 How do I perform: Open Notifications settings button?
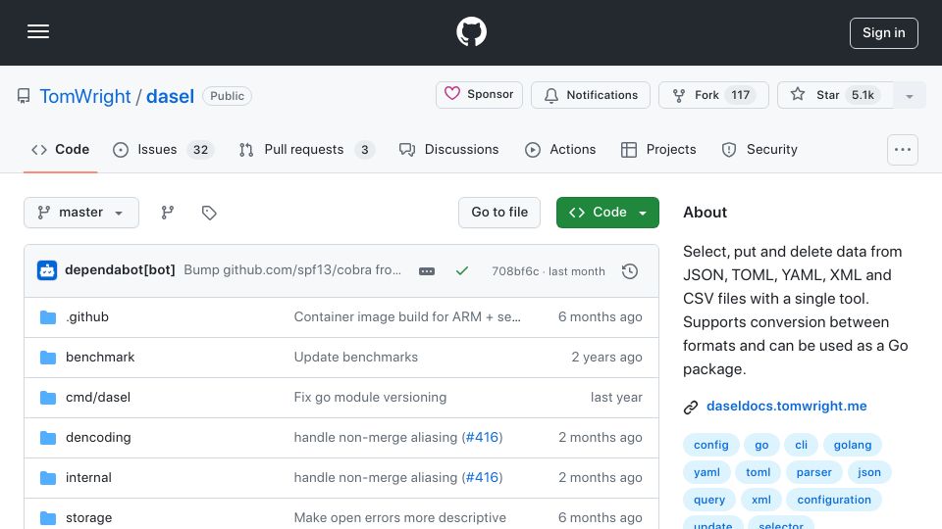point(591,95)
